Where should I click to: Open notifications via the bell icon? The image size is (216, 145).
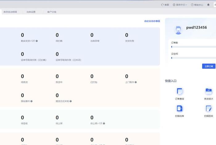click(208, 5)
